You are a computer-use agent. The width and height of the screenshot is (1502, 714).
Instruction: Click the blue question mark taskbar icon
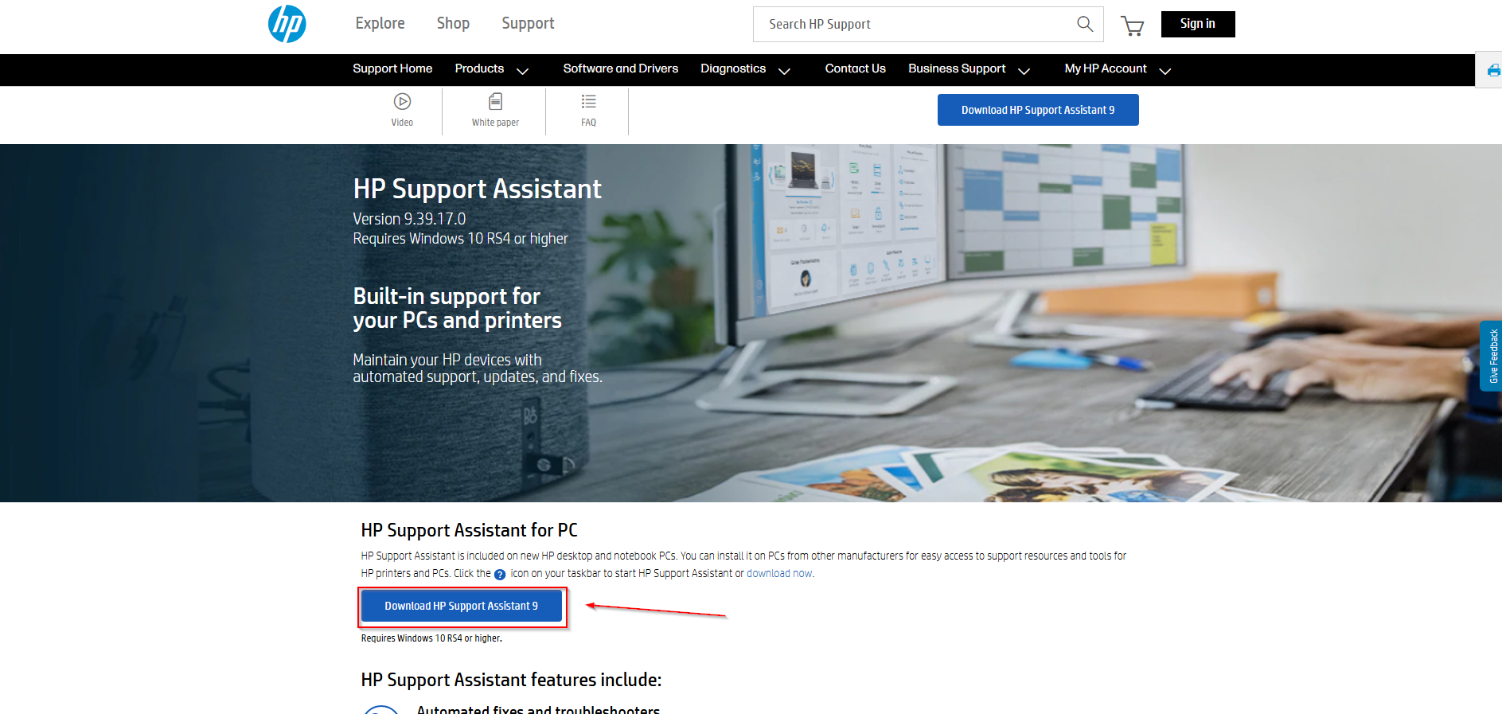click(x=500, y=575)
